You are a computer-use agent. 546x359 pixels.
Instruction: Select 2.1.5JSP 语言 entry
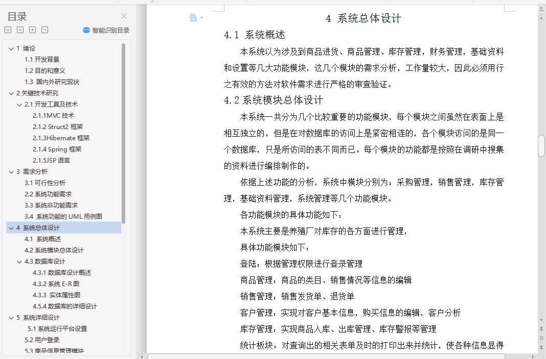click(51, 161)
